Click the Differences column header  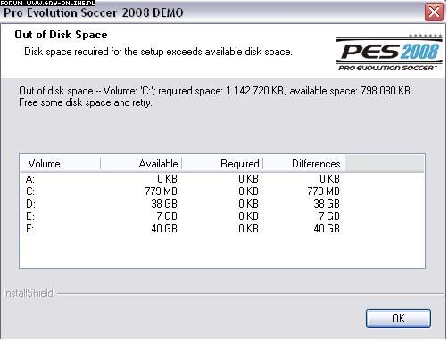[303, 164]
